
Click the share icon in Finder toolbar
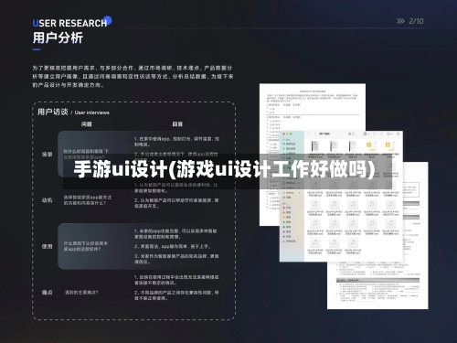[375, 134]
